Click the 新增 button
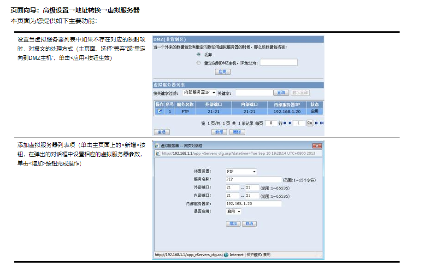The height and width of the screenshot is (270, 442). tap(219, 132)
